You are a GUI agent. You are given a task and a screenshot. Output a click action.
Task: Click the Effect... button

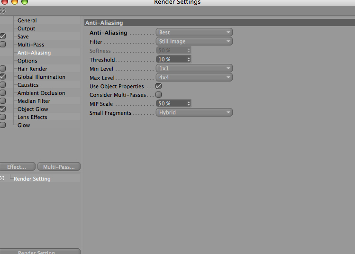pyautogui.click(x=17, y=167)
